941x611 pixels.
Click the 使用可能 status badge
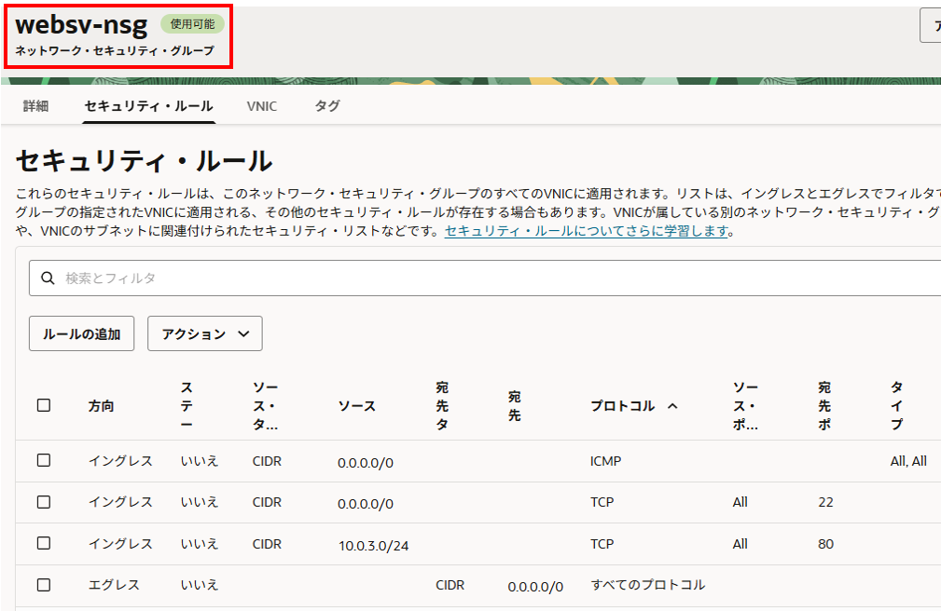tap(192, 24)
